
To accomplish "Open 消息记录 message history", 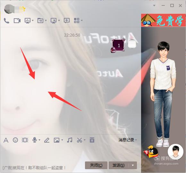I will [126, 140].
